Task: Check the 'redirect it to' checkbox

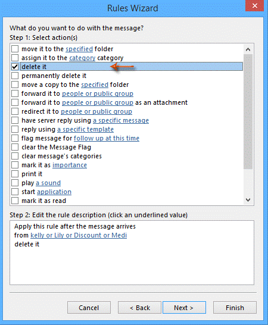Action: 15,111
